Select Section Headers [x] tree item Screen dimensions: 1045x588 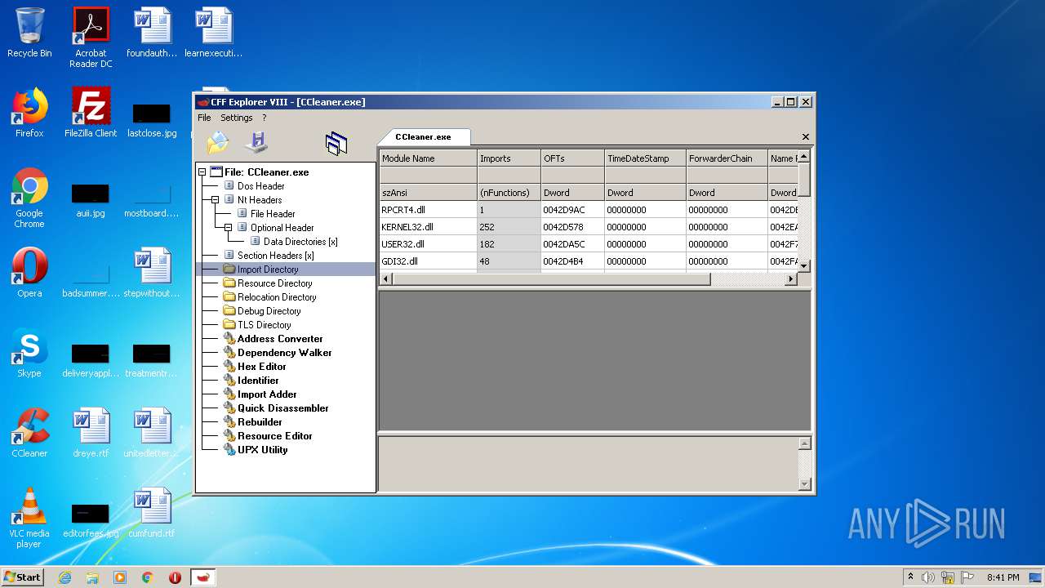(276, 256)
